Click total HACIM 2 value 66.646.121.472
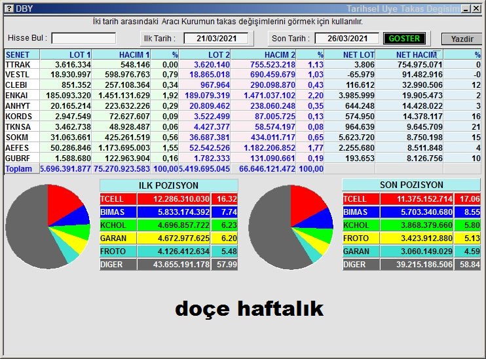 [267, 169]
